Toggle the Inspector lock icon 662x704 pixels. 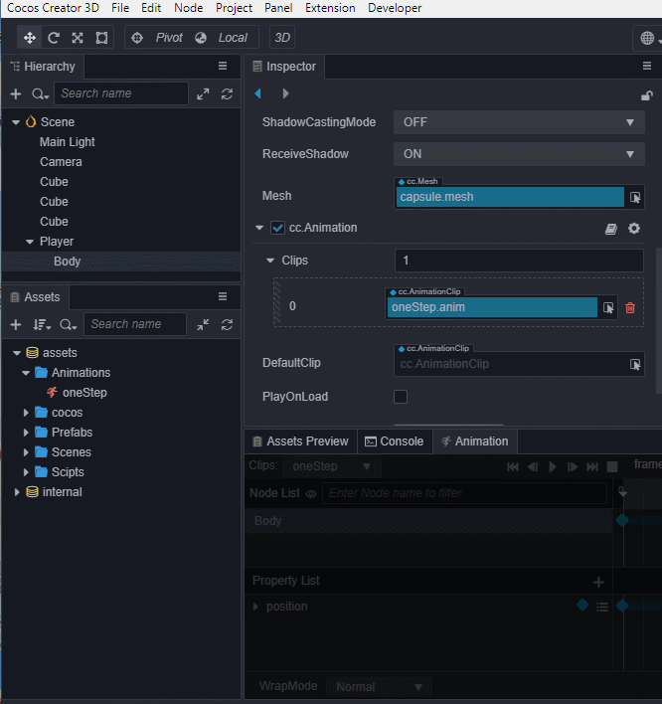(x=647, y=95)
